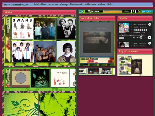This screenshot has width=155, height=116.
Task: Add first playlist to library (plus icon)
Action: (x=141, y=38)
